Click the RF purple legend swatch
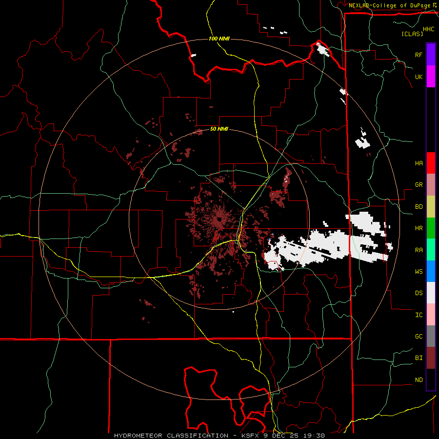This screenshot has width=439, height=439. (x=431, y=55)
